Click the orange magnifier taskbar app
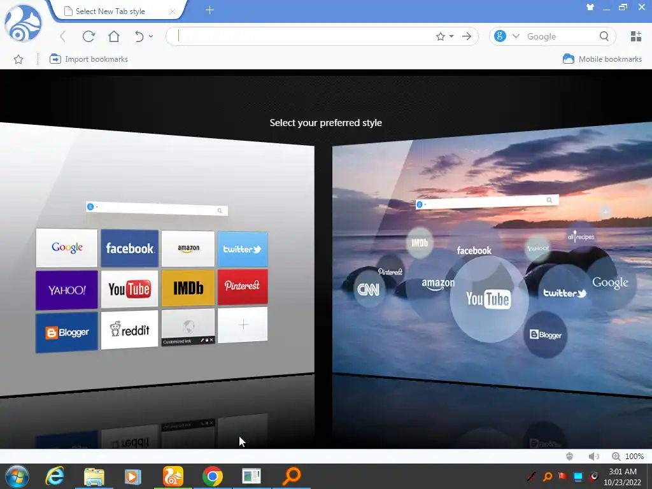The width and height of the screenshot is (652, 489). (292, 476)
